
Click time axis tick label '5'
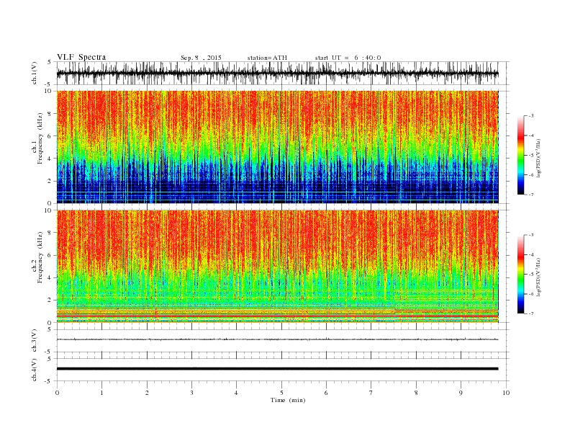pos(281,393)
